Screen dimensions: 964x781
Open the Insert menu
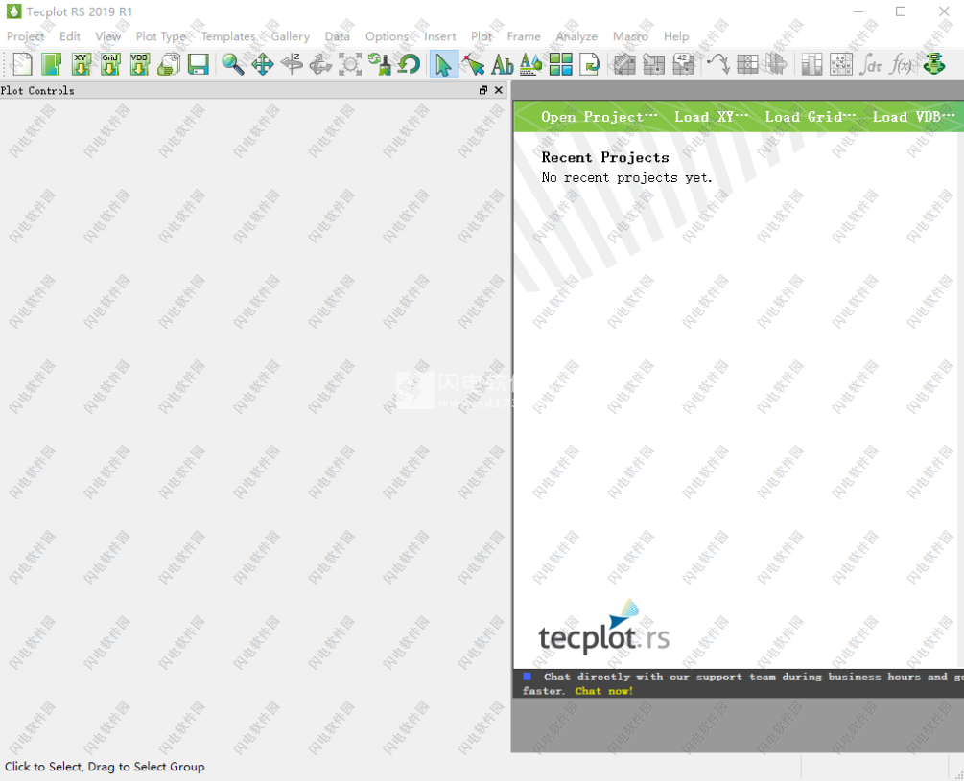pyautogui.click(x=440, y=36)
